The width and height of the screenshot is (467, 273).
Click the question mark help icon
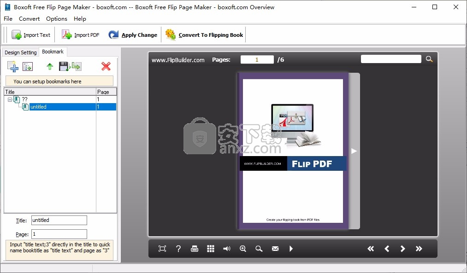(x=178, y=249)
